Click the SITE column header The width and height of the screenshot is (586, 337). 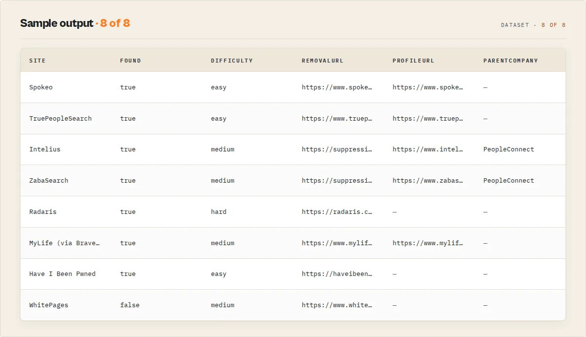click(x=38, y=61)
